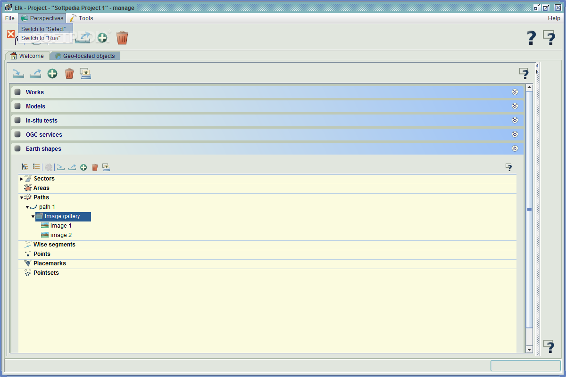This screenshot has height=377, width=566.
Task: Open the Tools menu
Action: coord(81,18)
